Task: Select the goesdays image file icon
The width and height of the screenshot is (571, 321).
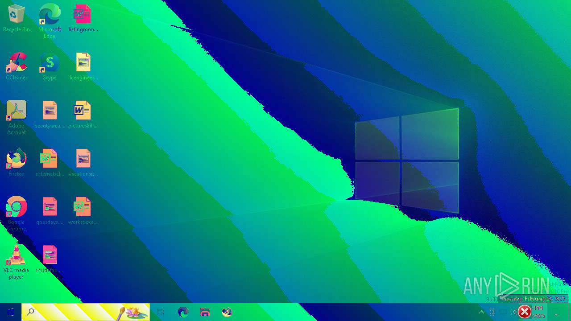Action: [x=50, y=210]
